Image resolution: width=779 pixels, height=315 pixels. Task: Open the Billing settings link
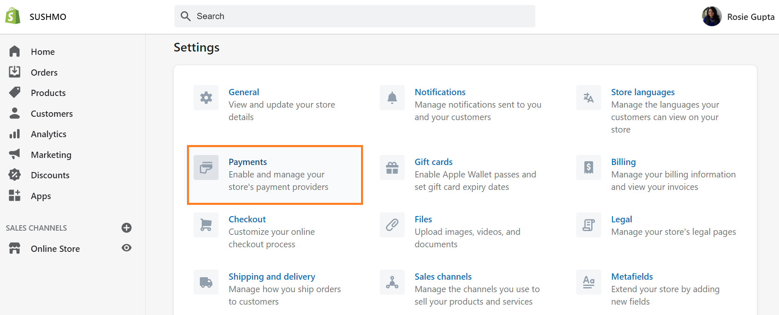tap(623, 162)
